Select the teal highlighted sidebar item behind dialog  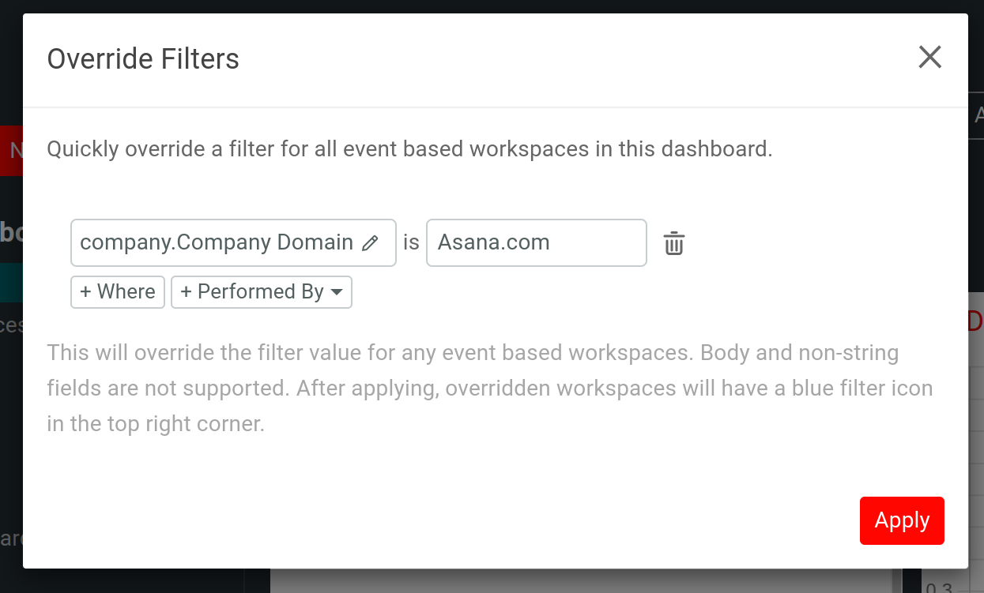pos(11,283)
